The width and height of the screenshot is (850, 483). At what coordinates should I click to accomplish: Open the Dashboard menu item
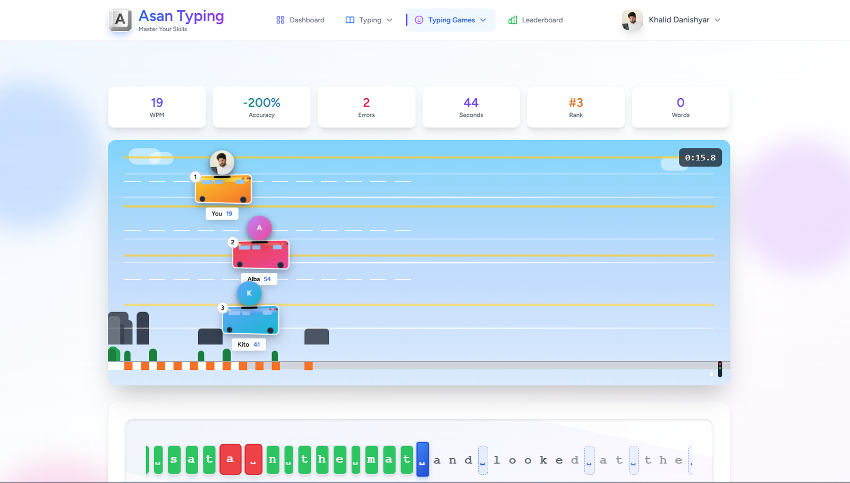[300, 20]
